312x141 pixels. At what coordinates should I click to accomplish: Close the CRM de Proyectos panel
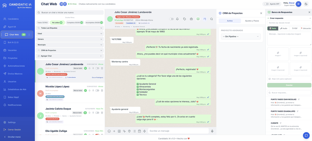(261, 13)
